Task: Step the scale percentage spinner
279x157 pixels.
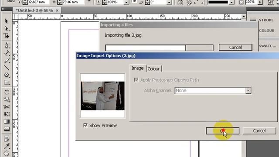Action: pos(105,2)
